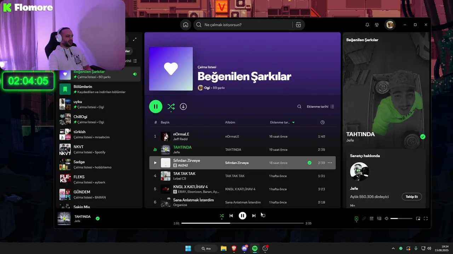Open Ogi profile link under title
This screenshot has height=254, width=453.
(207, 87)
